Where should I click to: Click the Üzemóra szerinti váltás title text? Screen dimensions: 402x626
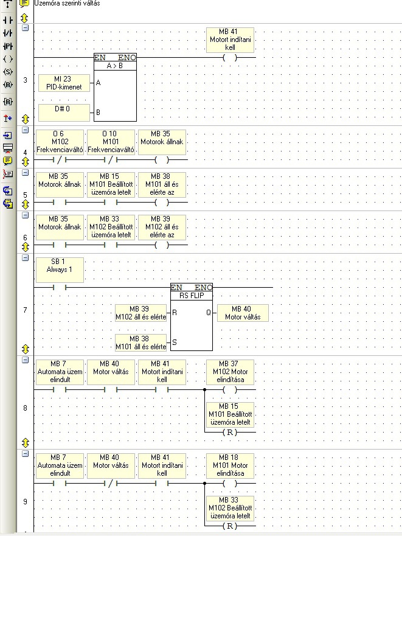click(67, 3)
